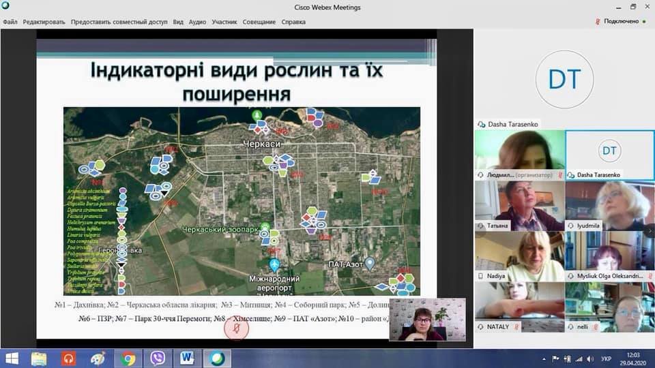
Task: Click muted mic icon on nelli tile
Action: click(595, 327)
